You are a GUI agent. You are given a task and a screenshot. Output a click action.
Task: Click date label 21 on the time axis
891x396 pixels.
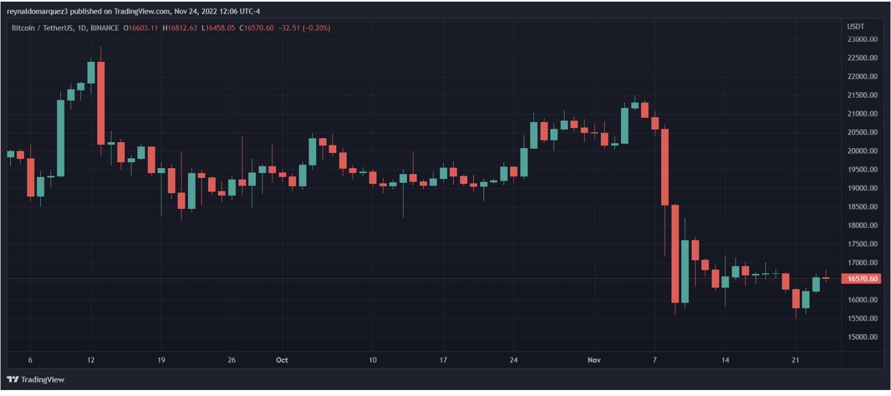point(795,360)
